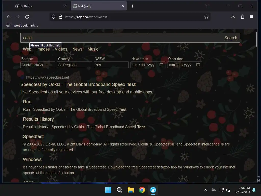Screen dimensions: 261x196
Task: Open the Results History sublink
Action: (38, 119)
